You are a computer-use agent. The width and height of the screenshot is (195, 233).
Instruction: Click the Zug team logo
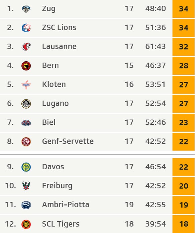26,9
